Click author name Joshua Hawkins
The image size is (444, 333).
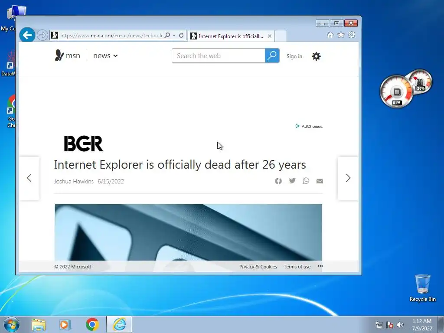pyautogui.click(x=74, y=182)
